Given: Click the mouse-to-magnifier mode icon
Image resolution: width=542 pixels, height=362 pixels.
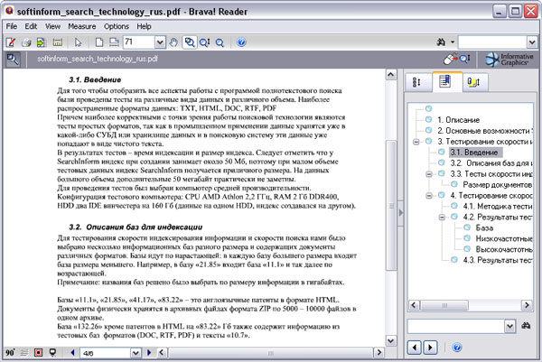Looking at the screenshot, I should tap(457, 59).
